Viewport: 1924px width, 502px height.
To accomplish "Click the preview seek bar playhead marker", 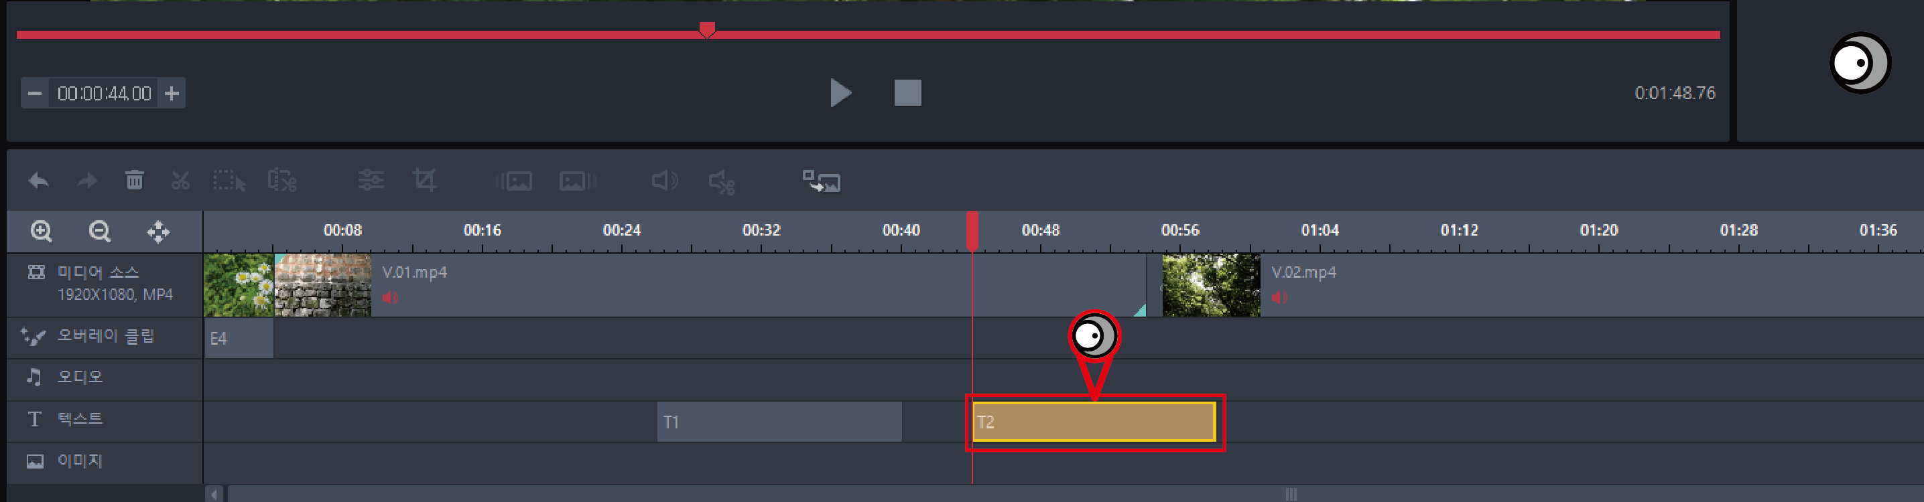I will coord(706,30).
